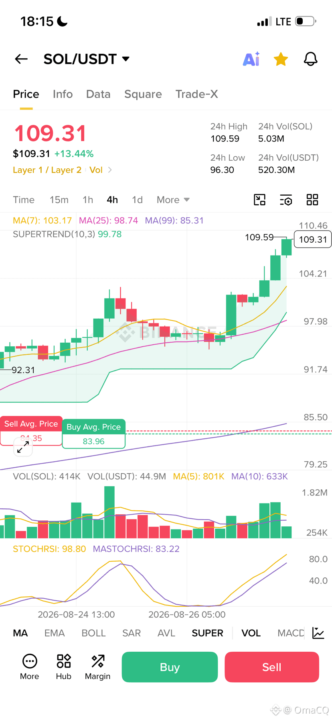This screenshot has width=332, height=720.
Task: Select the 1d chart interval
Action: [x=137, y=200]
